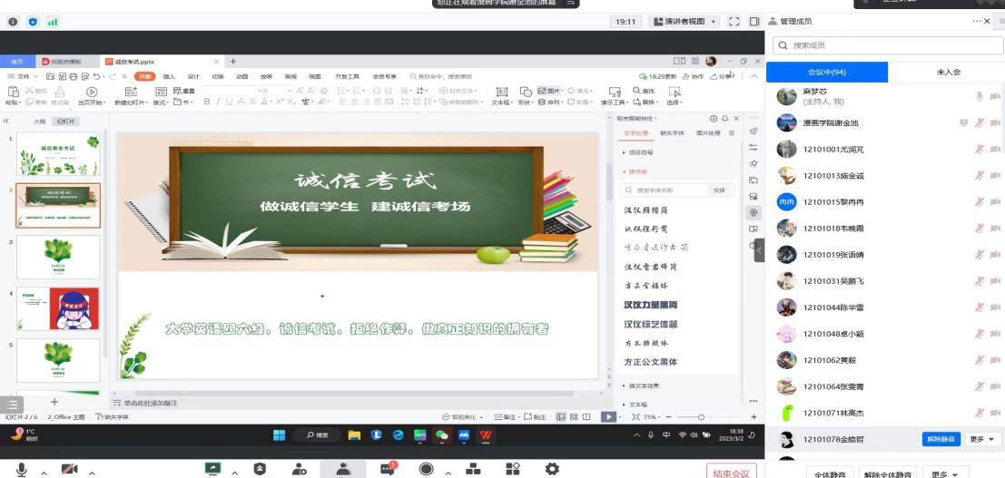Open the network signal status icon
Screen dimensions: 1005x478
click(53, 21)
